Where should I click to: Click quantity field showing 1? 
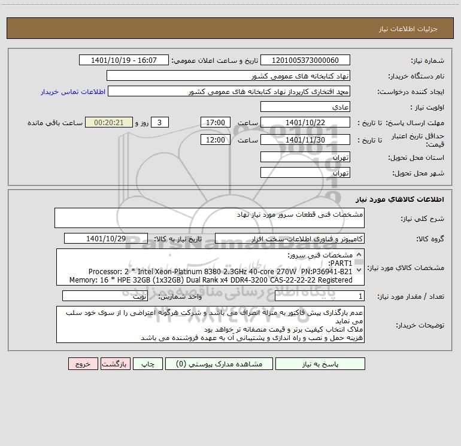(320, 296)
